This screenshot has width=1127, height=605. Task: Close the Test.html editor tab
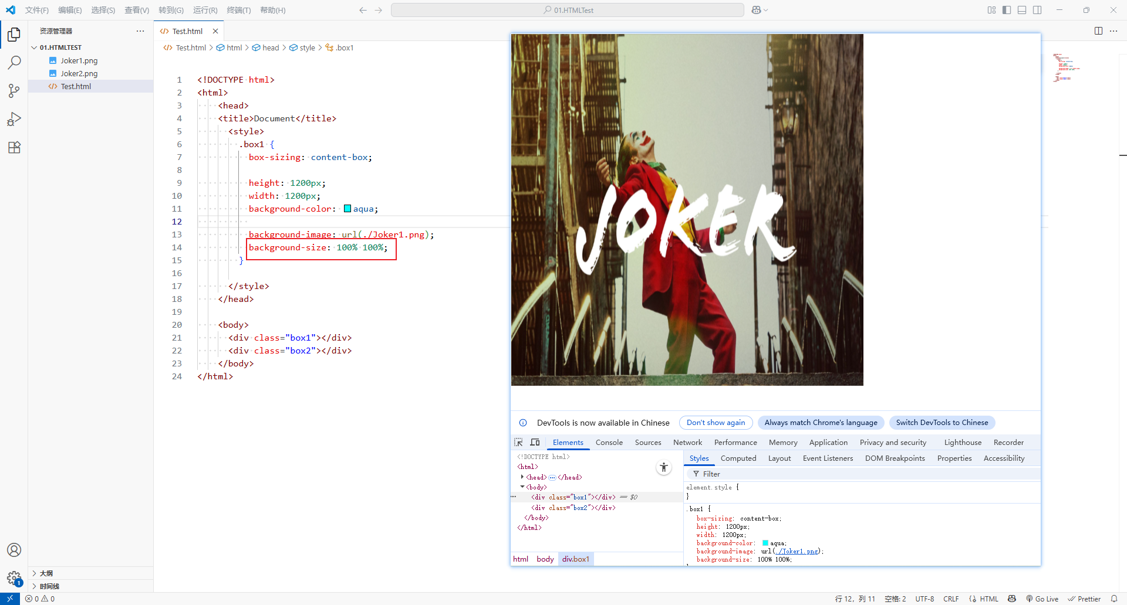215,31
